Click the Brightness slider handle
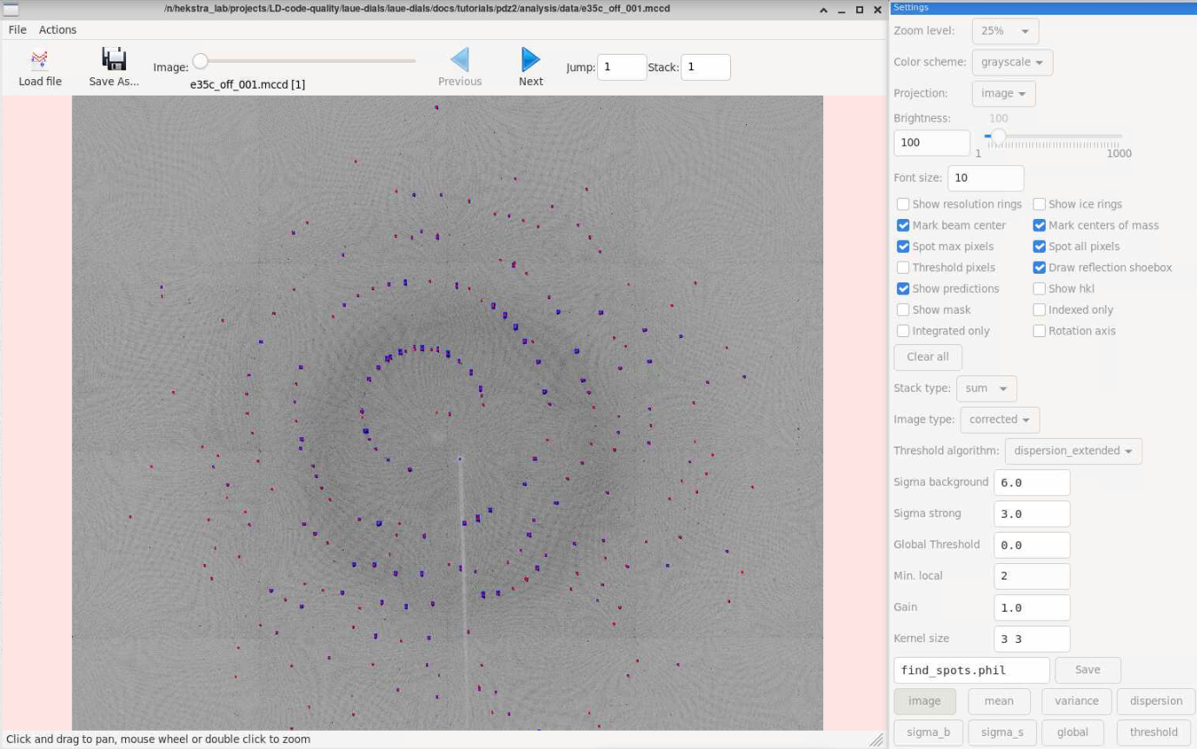This screenshot has height=749, width=1197. coord(998,136)
